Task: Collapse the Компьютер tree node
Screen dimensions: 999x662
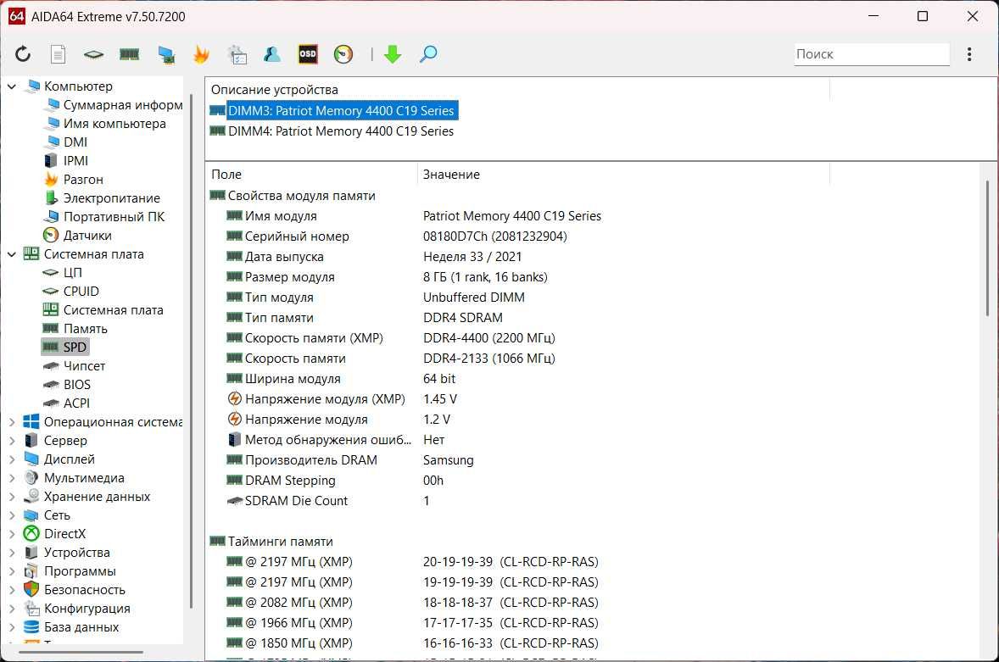Action: [x=12, y=86]
